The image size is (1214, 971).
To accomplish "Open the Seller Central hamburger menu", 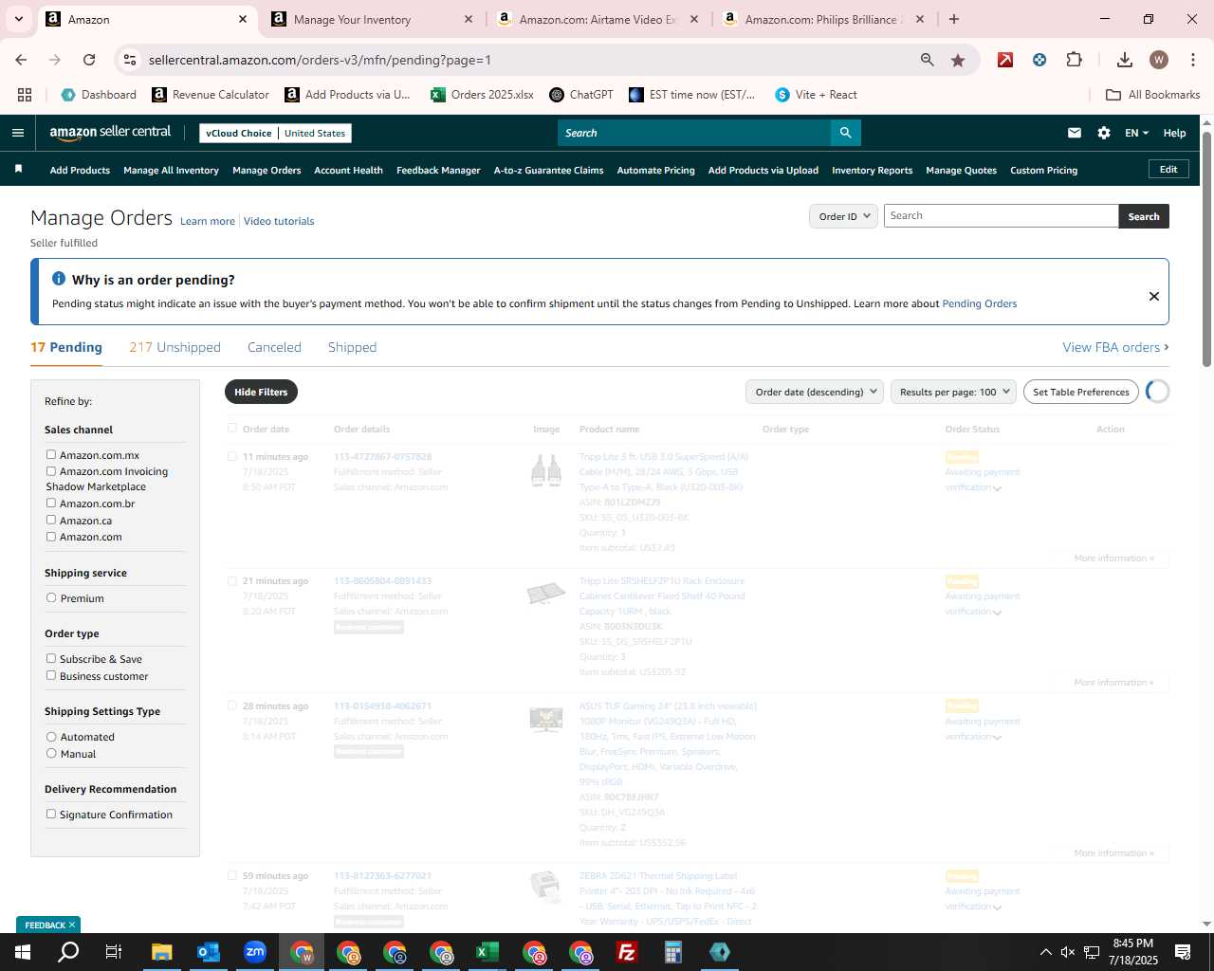I will tap(18, 133).
